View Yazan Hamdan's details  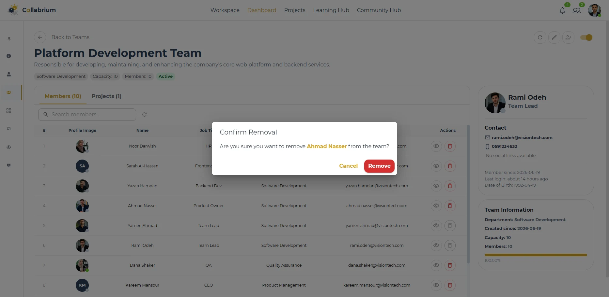(x=436, y=186)
